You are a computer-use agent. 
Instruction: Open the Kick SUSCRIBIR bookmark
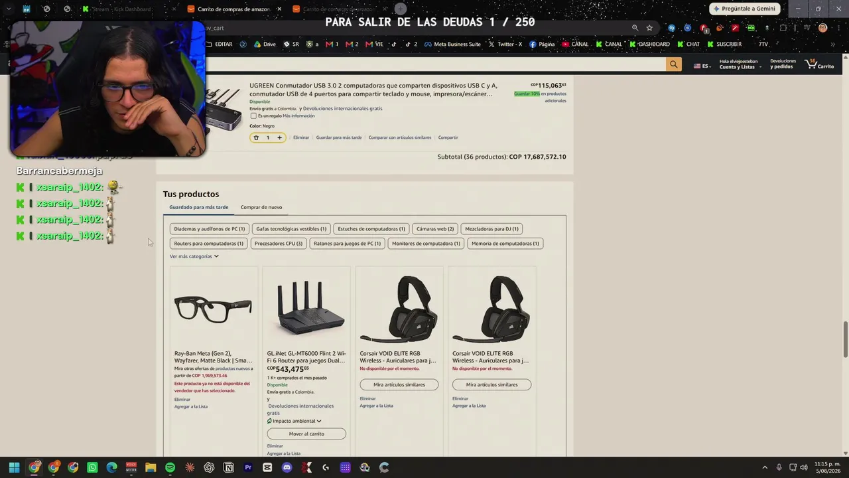724,44
